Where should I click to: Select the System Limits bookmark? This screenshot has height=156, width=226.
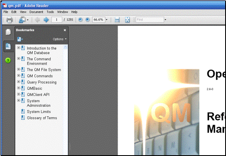[39, 112]
